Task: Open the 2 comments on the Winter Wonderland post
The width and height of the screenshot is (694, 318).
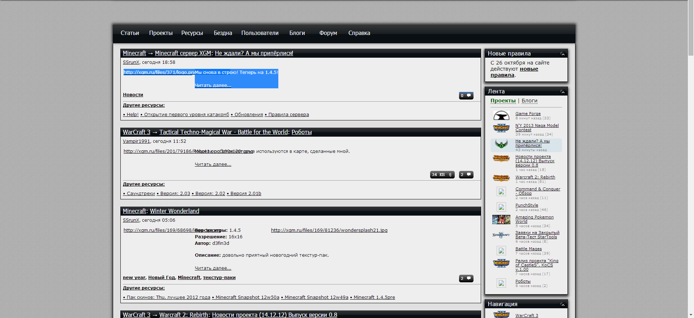Action: coord(466,278)
